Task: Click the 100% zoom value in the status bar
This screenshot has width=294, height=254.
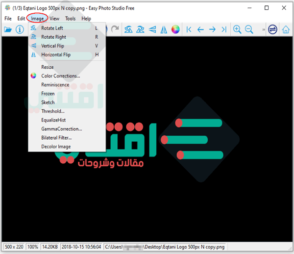Action: click(33, 247)
